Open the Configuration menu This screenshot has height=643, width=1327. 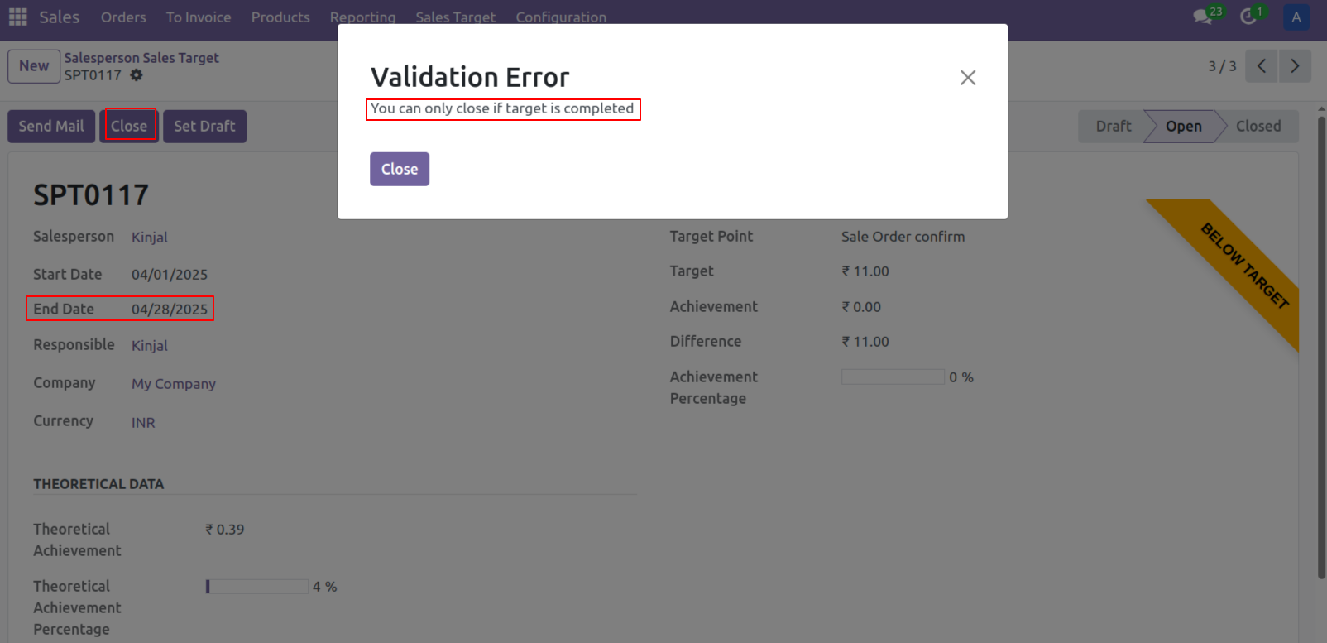(561, 17)
